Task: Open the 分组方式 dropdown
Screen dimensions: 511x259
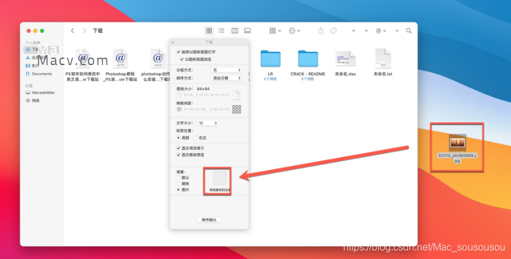Action: (227, 70)
